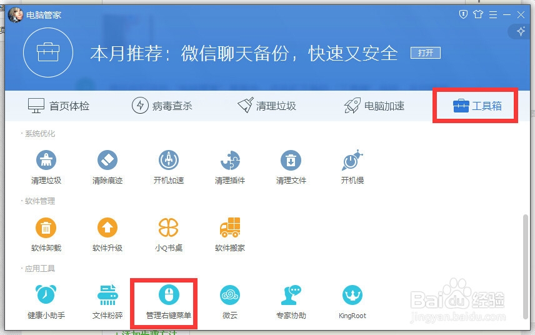
Task: Open the 文件粉碎 tool
Action: point(107,302)
